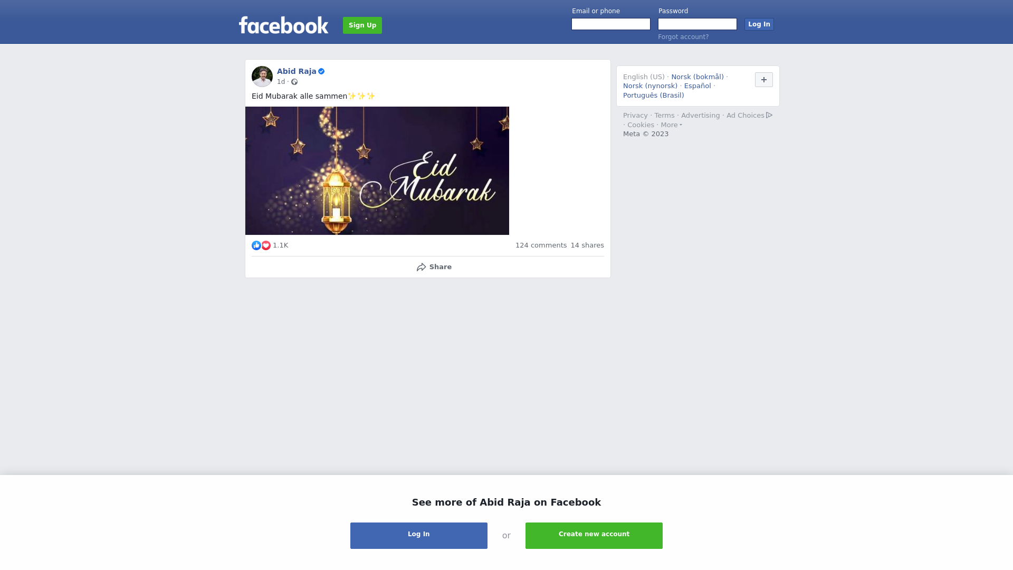Focus the Email or phone field

pos(611,24)
